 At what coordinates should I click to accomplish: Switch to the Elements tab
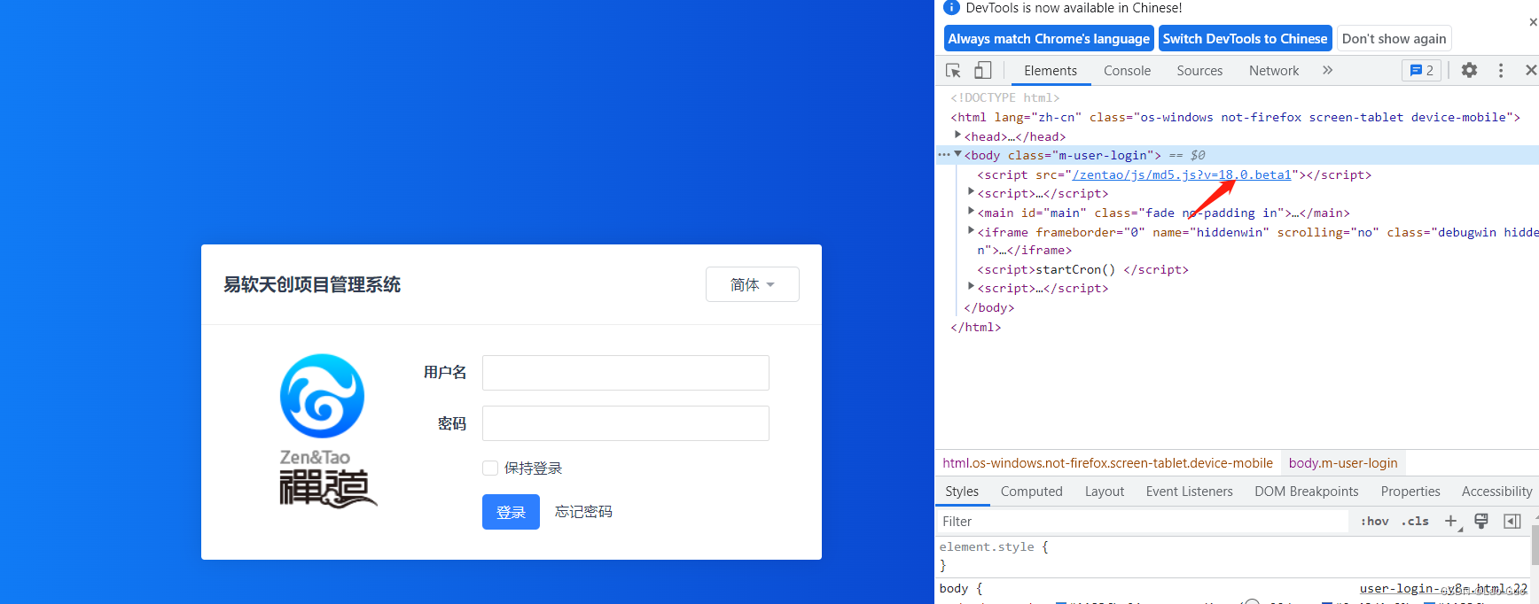[x=1051, y=70]
